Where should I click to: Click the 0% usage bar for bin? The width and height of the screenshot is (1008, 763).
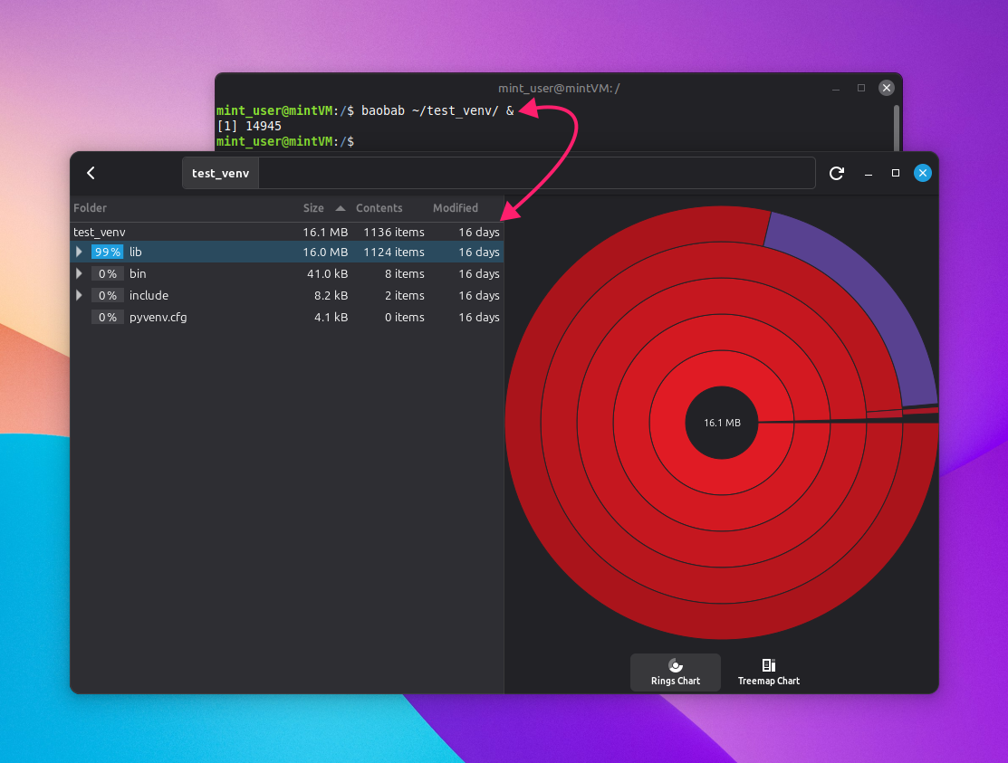coord(108,273)
